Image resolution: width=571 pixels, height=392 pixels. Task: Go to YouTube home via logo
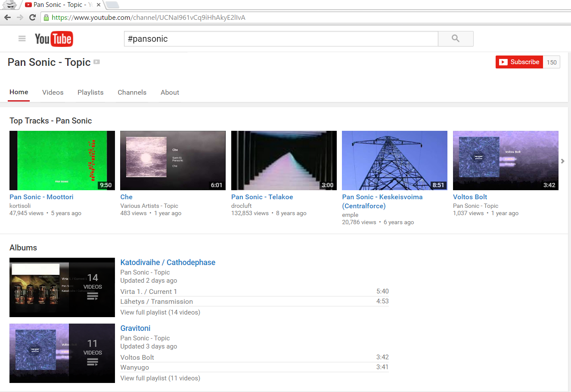pos(54,39)
